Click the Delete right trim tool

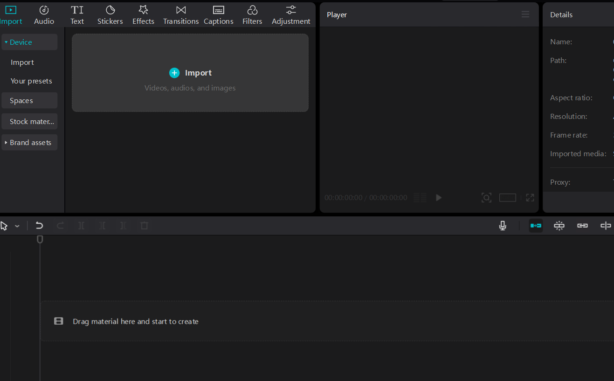coord(123,226)
